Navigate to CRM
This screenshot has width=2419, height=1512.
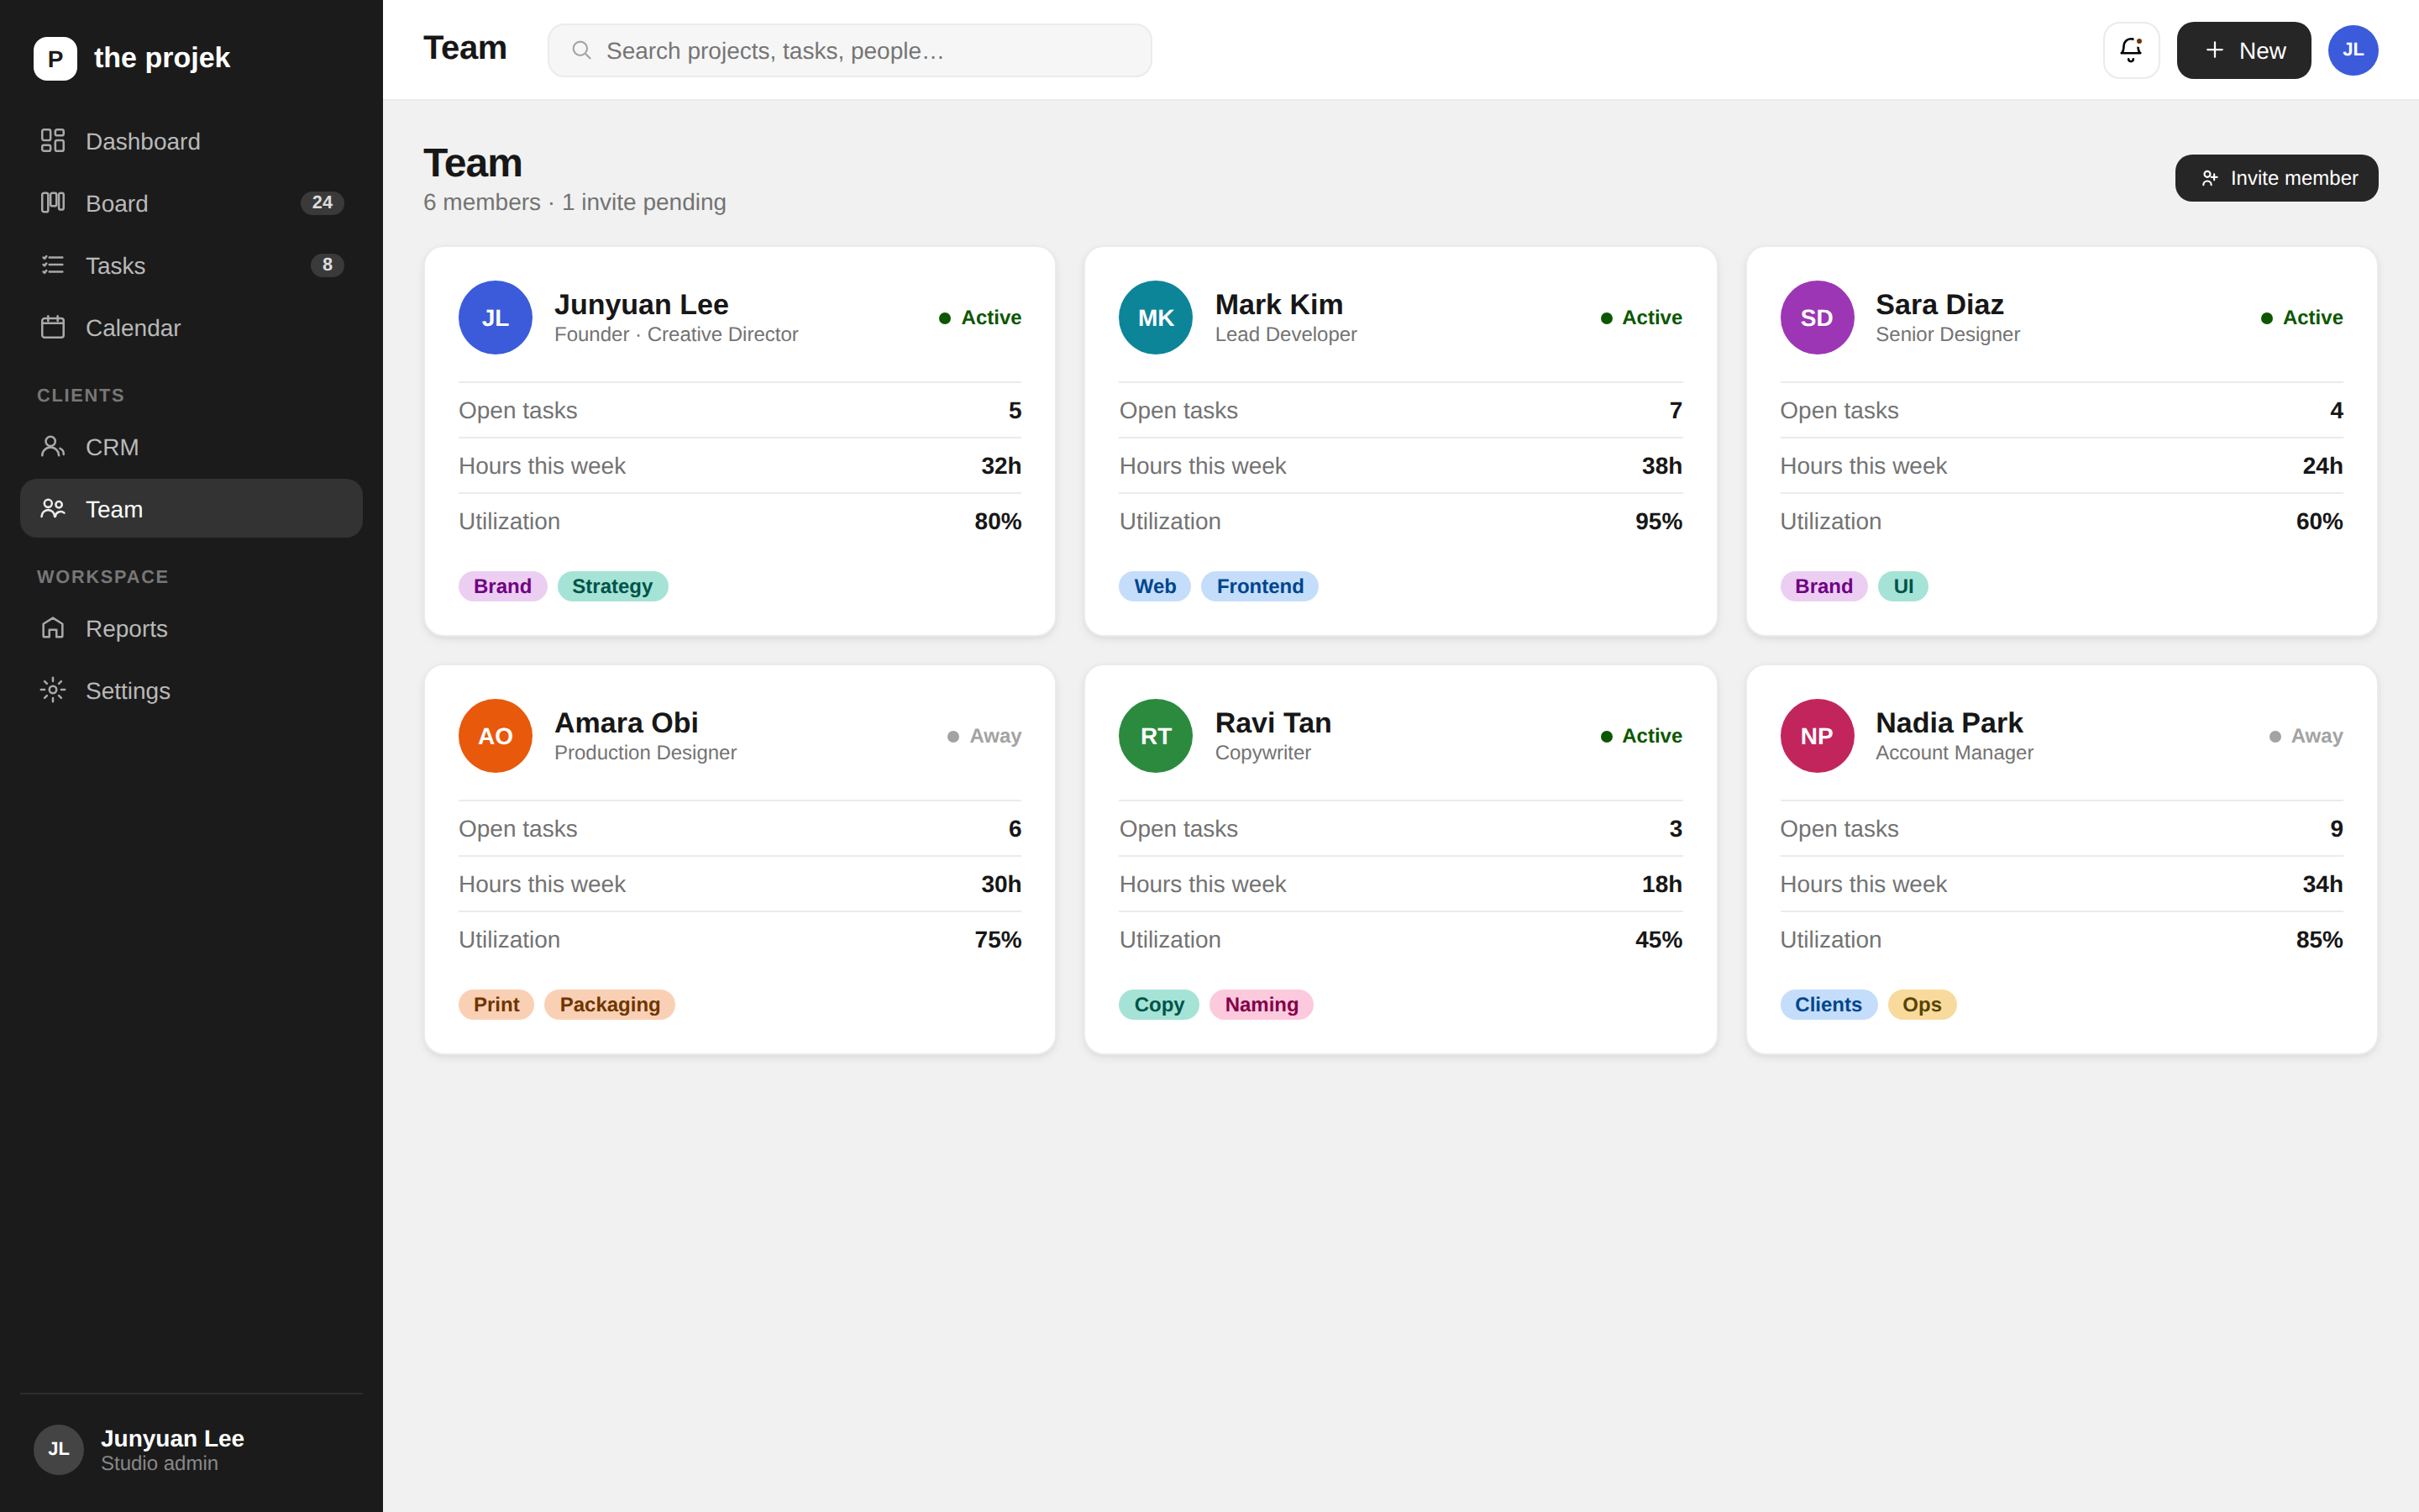tap(191, 447)
